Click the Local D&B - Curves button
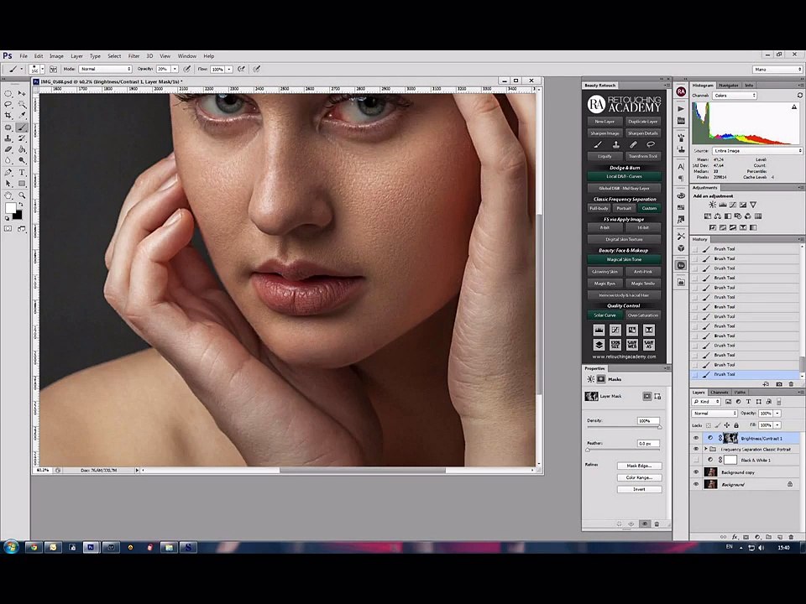This screenshot has height=604, width=806. pyautogui.click(x=624, y=177)
